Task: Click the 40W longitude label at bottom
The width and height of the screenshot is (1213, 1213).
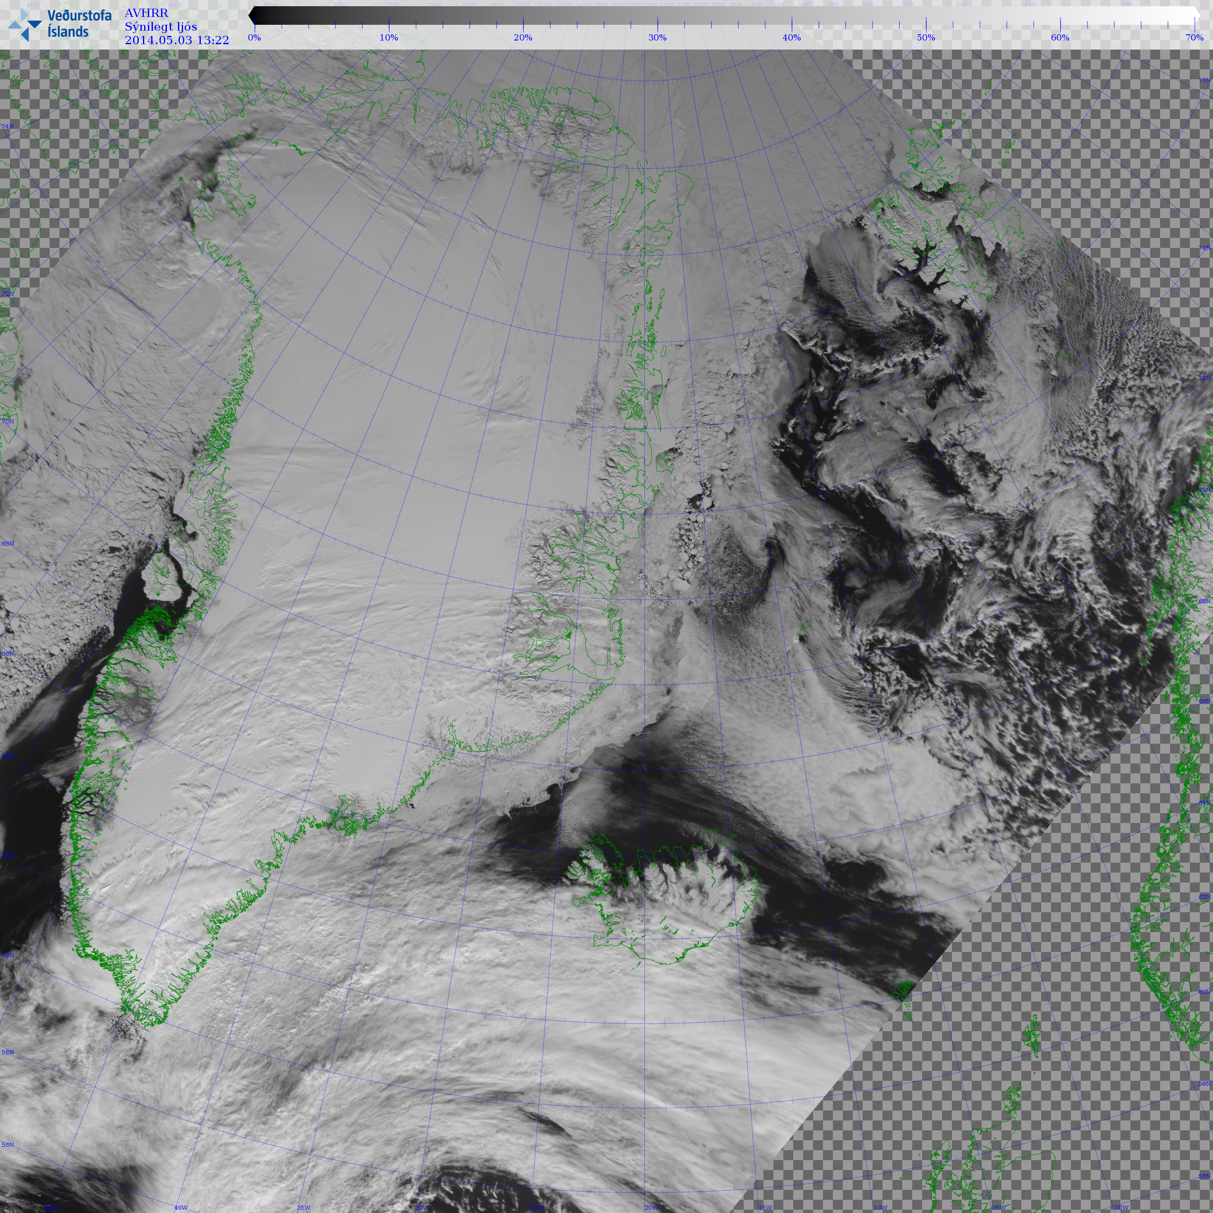Action: [181, 1207]
